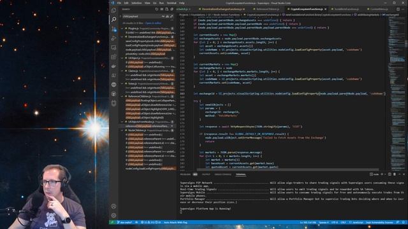Switch to DecentralizedExchangesFunctions.js editor tab
Screen dimensions: 408x229
coord(222,9)
